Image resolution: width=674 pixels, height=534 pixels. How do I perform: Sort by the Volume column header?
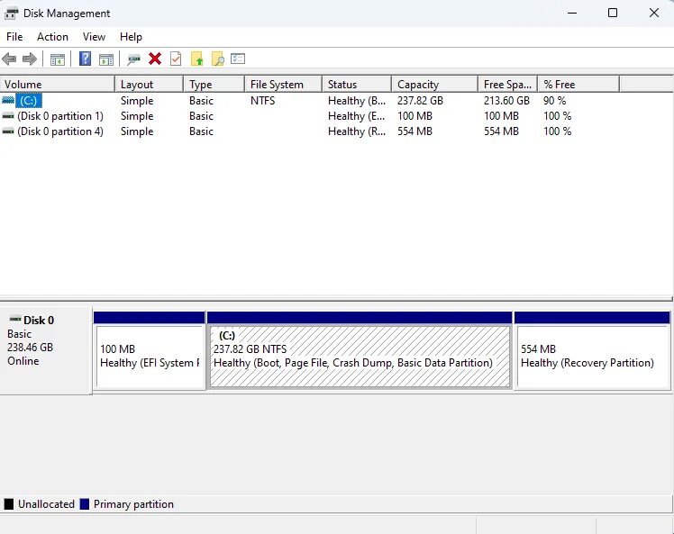click(58, 85)
